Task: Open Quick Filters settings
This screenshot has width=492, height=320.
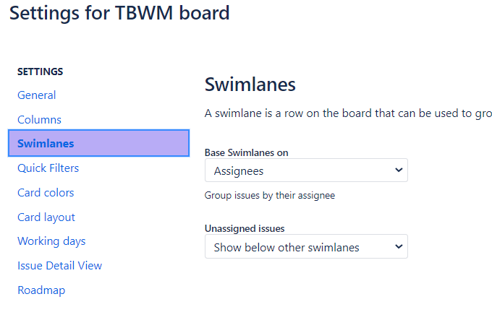Action: (48, 168)
